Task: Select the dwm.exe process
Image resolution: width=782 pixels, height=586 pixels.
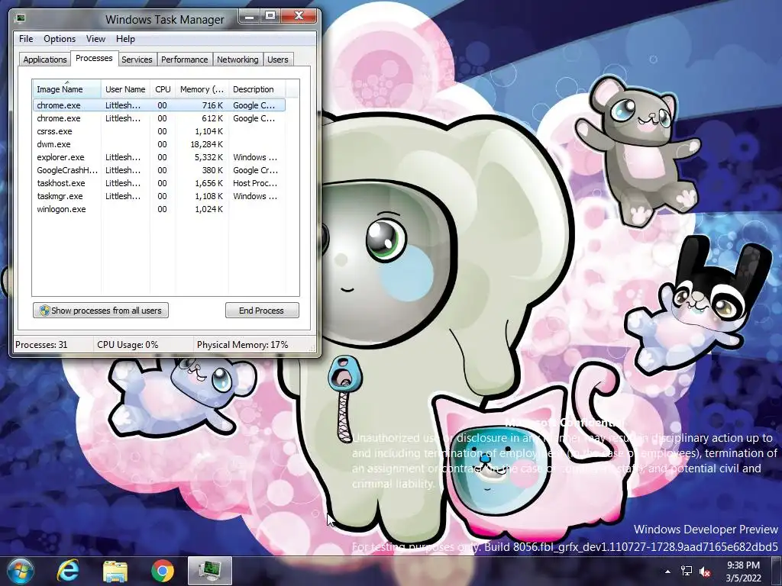Action: coord(159,144)
